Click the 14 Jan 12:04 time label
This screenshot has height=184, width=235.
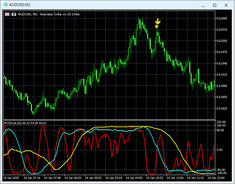pos(216,178)
